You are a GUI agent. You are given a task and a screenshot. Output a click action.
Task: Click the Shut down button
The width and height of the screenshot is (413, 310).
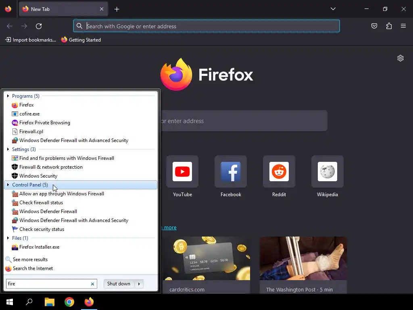click(x=119, y=284)
